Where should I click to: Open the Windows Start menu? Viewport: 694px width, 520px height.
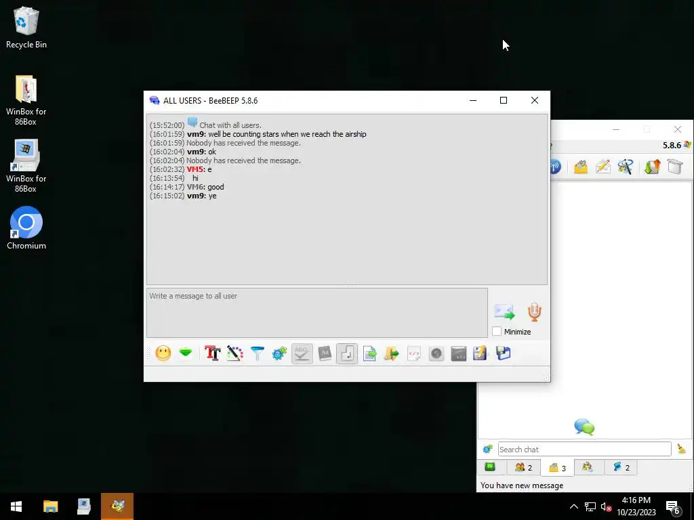pyautogui.click(x=16, y=506)
